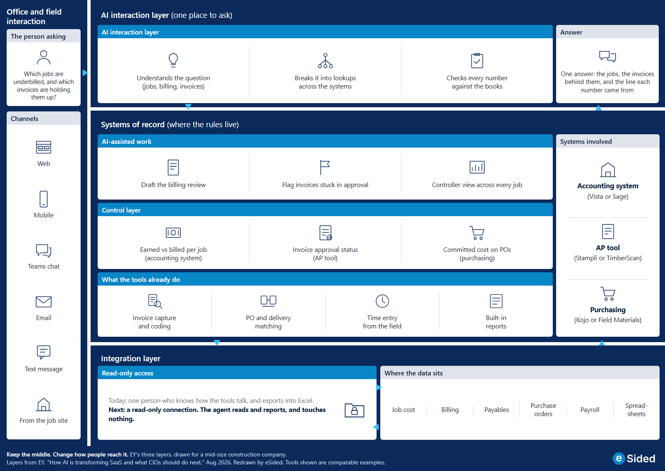Click the clipboard check icon for Checks every number
The height and width of the screenshot is (471, 665).
[477, 61]
